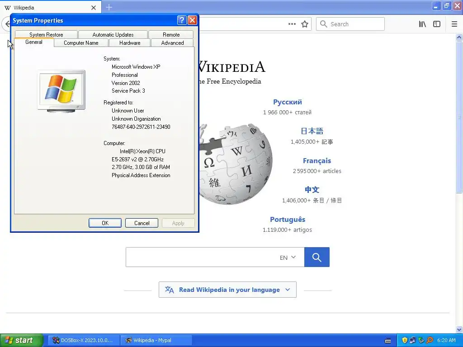Click 'Physical Address Extension' text
The width and height of the screenshot is (463, 347).
coord(141,175)
